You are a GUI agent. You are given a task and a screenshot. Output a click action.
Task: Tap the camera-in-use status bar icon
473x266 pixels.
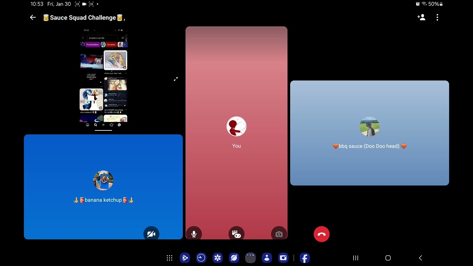(84, 4)
